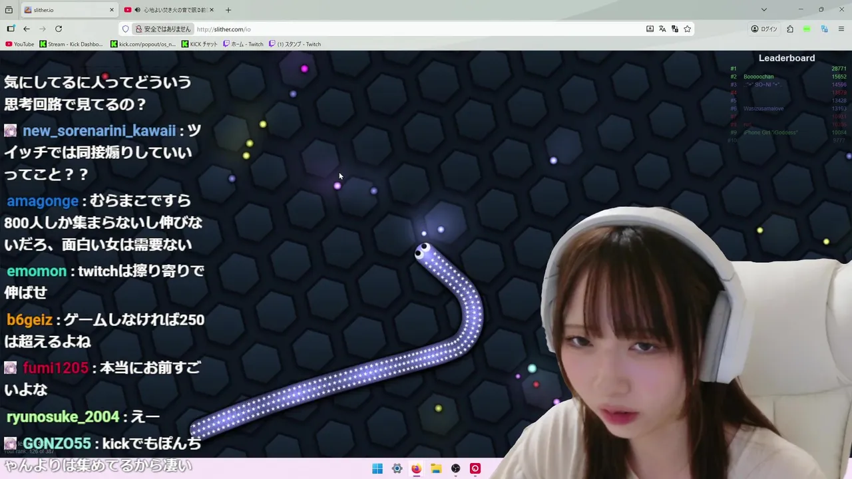Click the Leaderboard heading
Screen dimensions: 852x479
click(787, 58)
